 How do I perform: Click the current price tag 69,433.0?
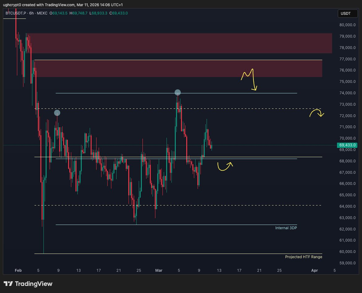[347, 145]
